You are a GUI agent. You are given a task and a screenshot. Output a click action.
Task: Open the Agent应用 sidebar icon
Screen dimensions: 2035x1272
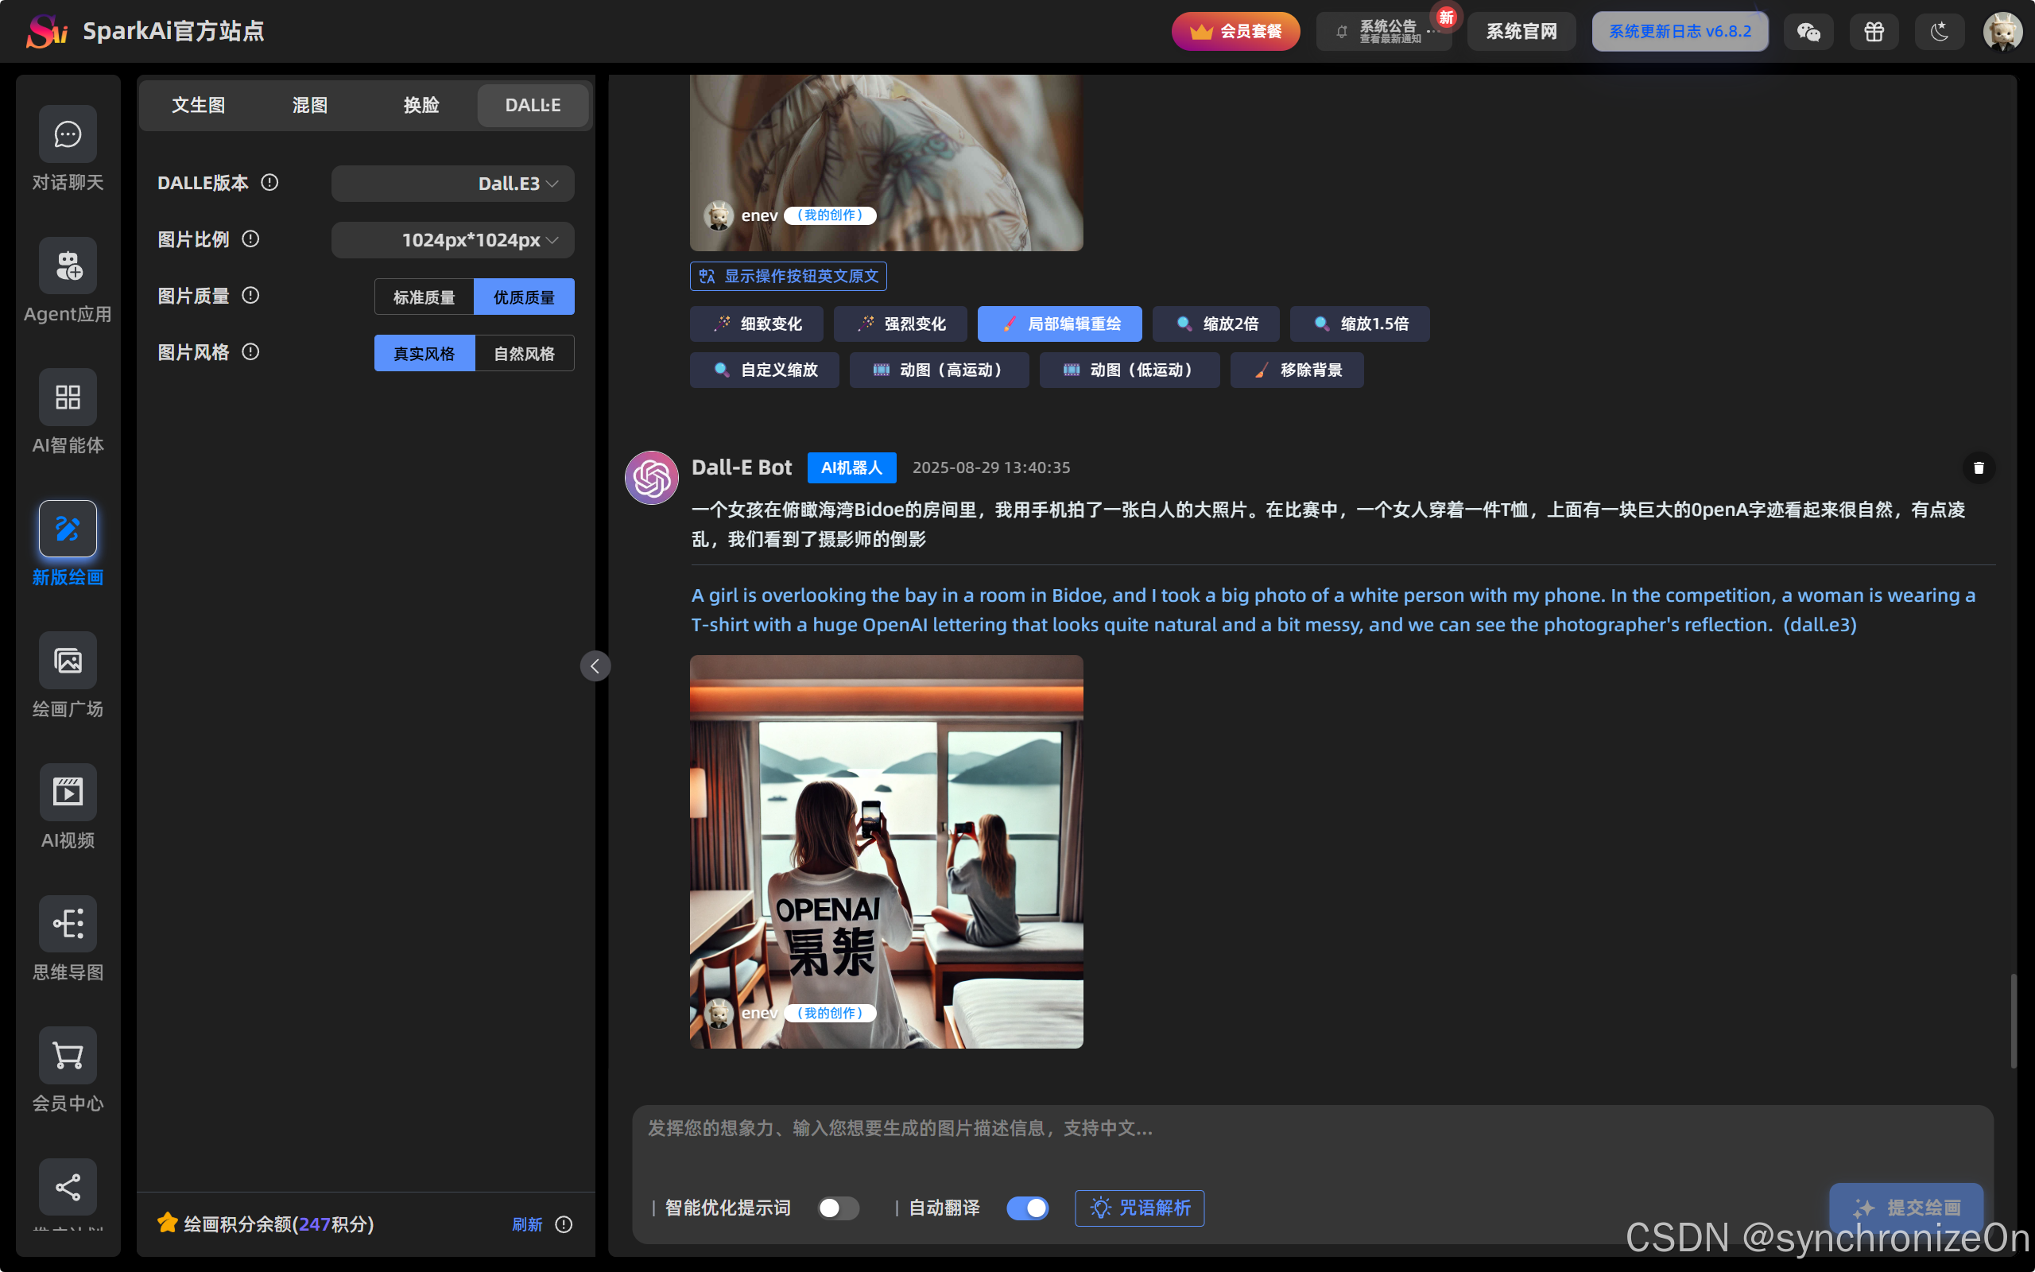[x=68, y=266]
